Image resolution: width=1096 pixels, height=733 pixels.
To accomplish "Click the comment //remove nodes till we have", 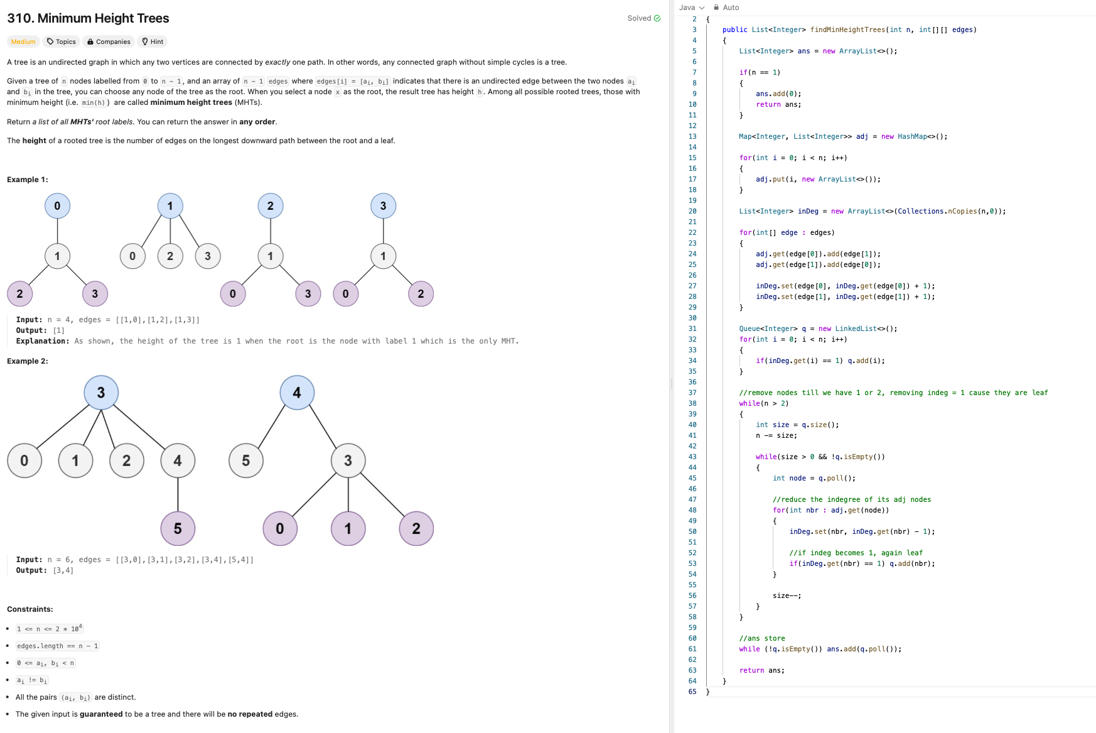I will (893, 393).
